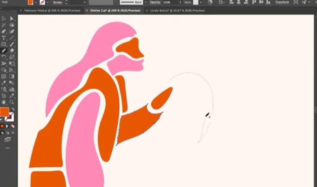This screenshot has width=317, height=187.
Task: Click the variable width profile field
Action: (101, 2)
